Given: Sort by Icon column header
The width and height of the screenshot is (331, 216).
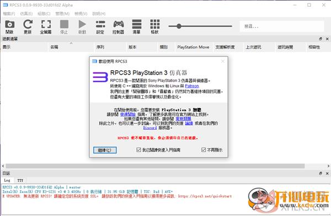Looking at the screenshot, I should [24, 47].
